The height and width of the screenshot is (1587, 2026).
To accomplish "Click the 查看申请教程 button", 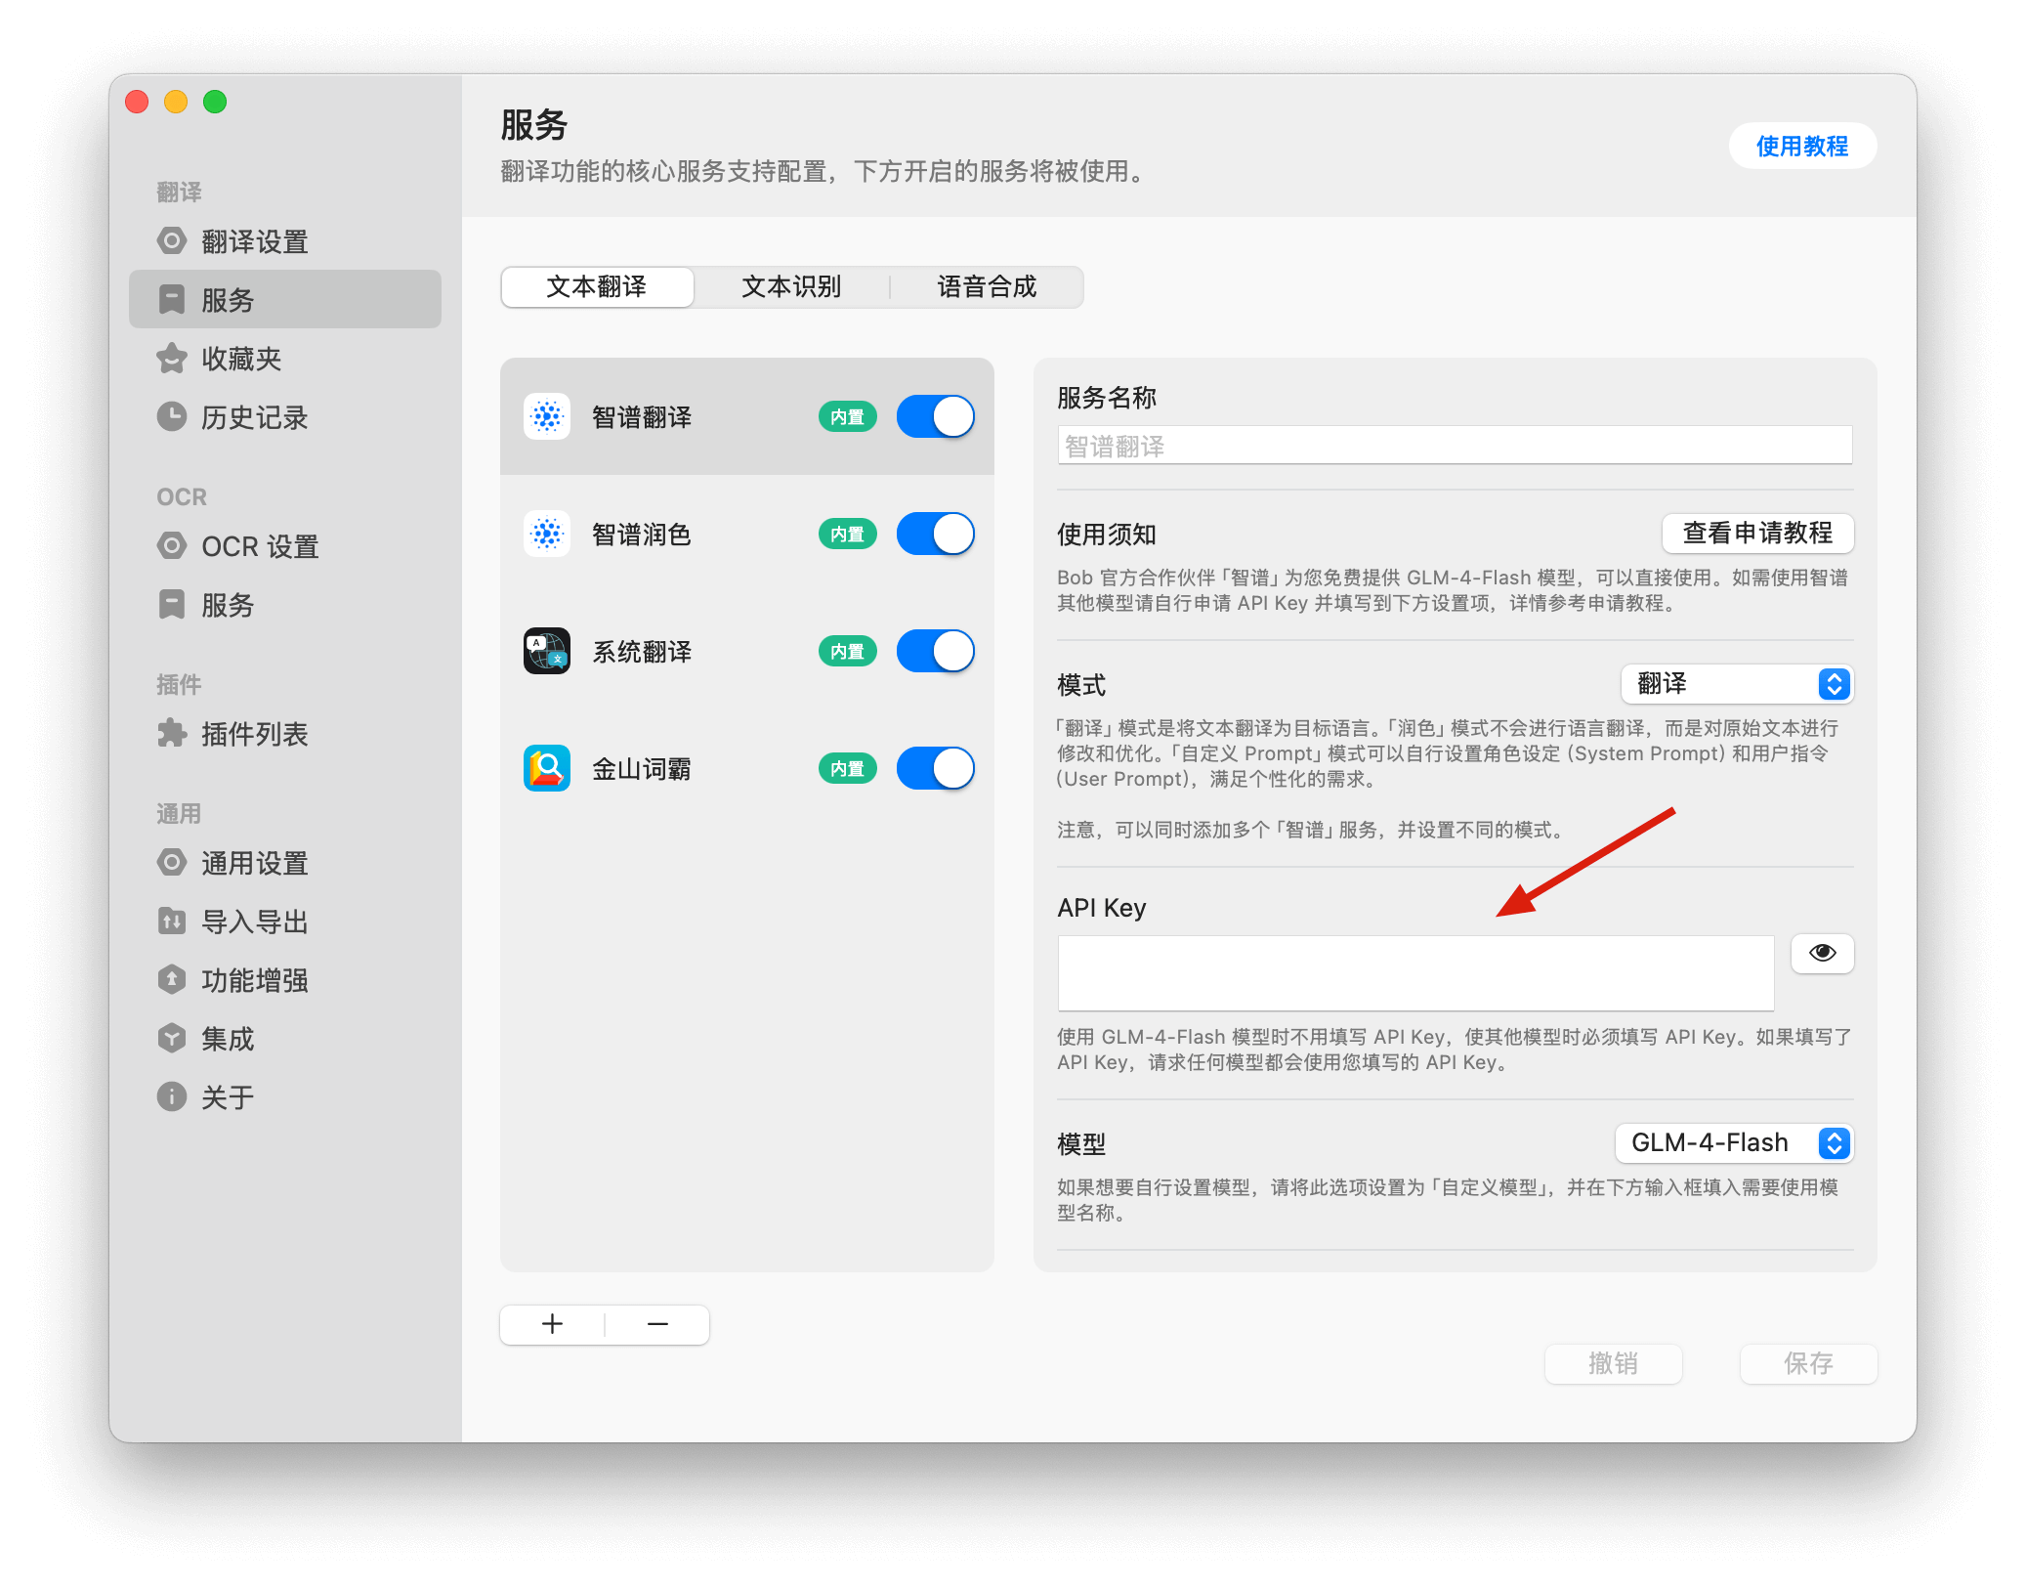I will click(1758, 534).
